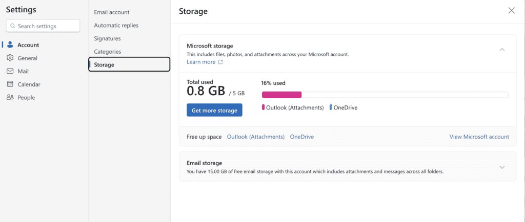Click the Settings title
This screenshot has width=525, height=222.
(21, 10)
